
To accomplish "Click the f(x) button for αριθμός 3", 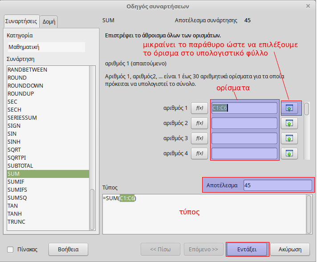I will tap(199, 138).
